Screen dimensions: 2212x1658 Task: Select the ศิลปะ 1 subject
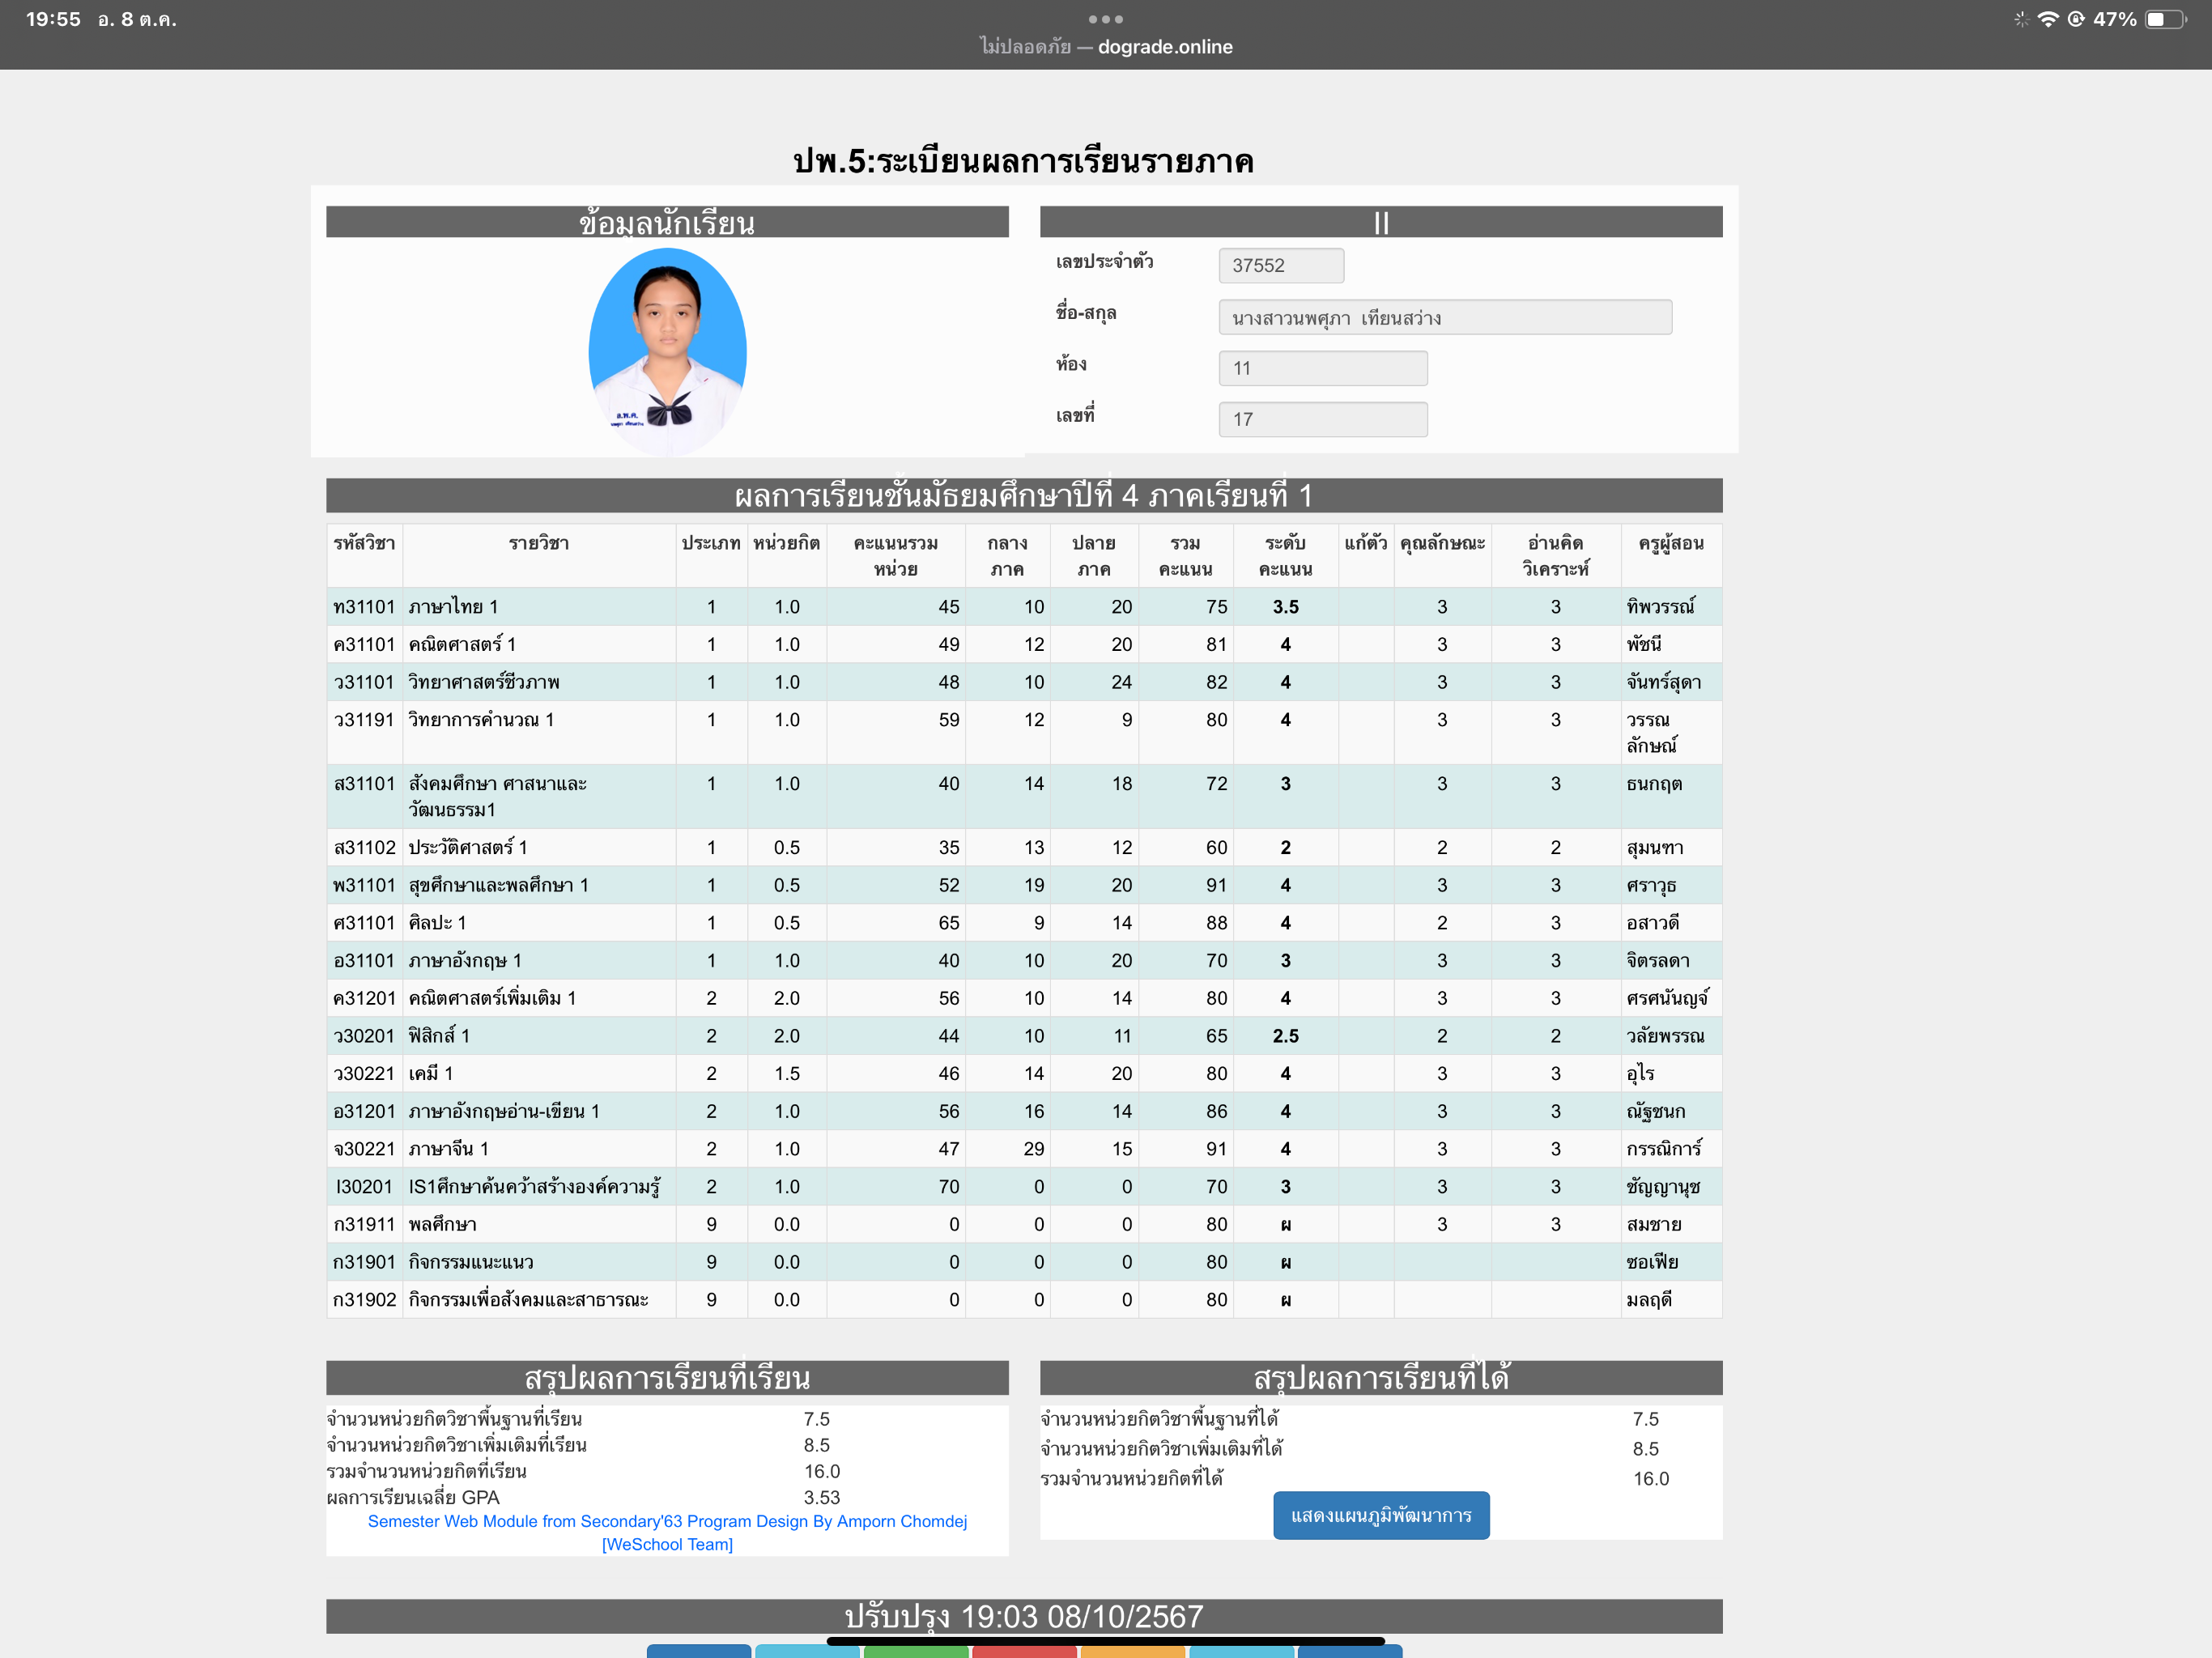pyautogui.click(x=437, y=923)
